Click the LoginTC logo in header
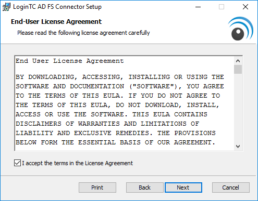The height and width of the screenshot is (201, 258). [x=241, y=29]
